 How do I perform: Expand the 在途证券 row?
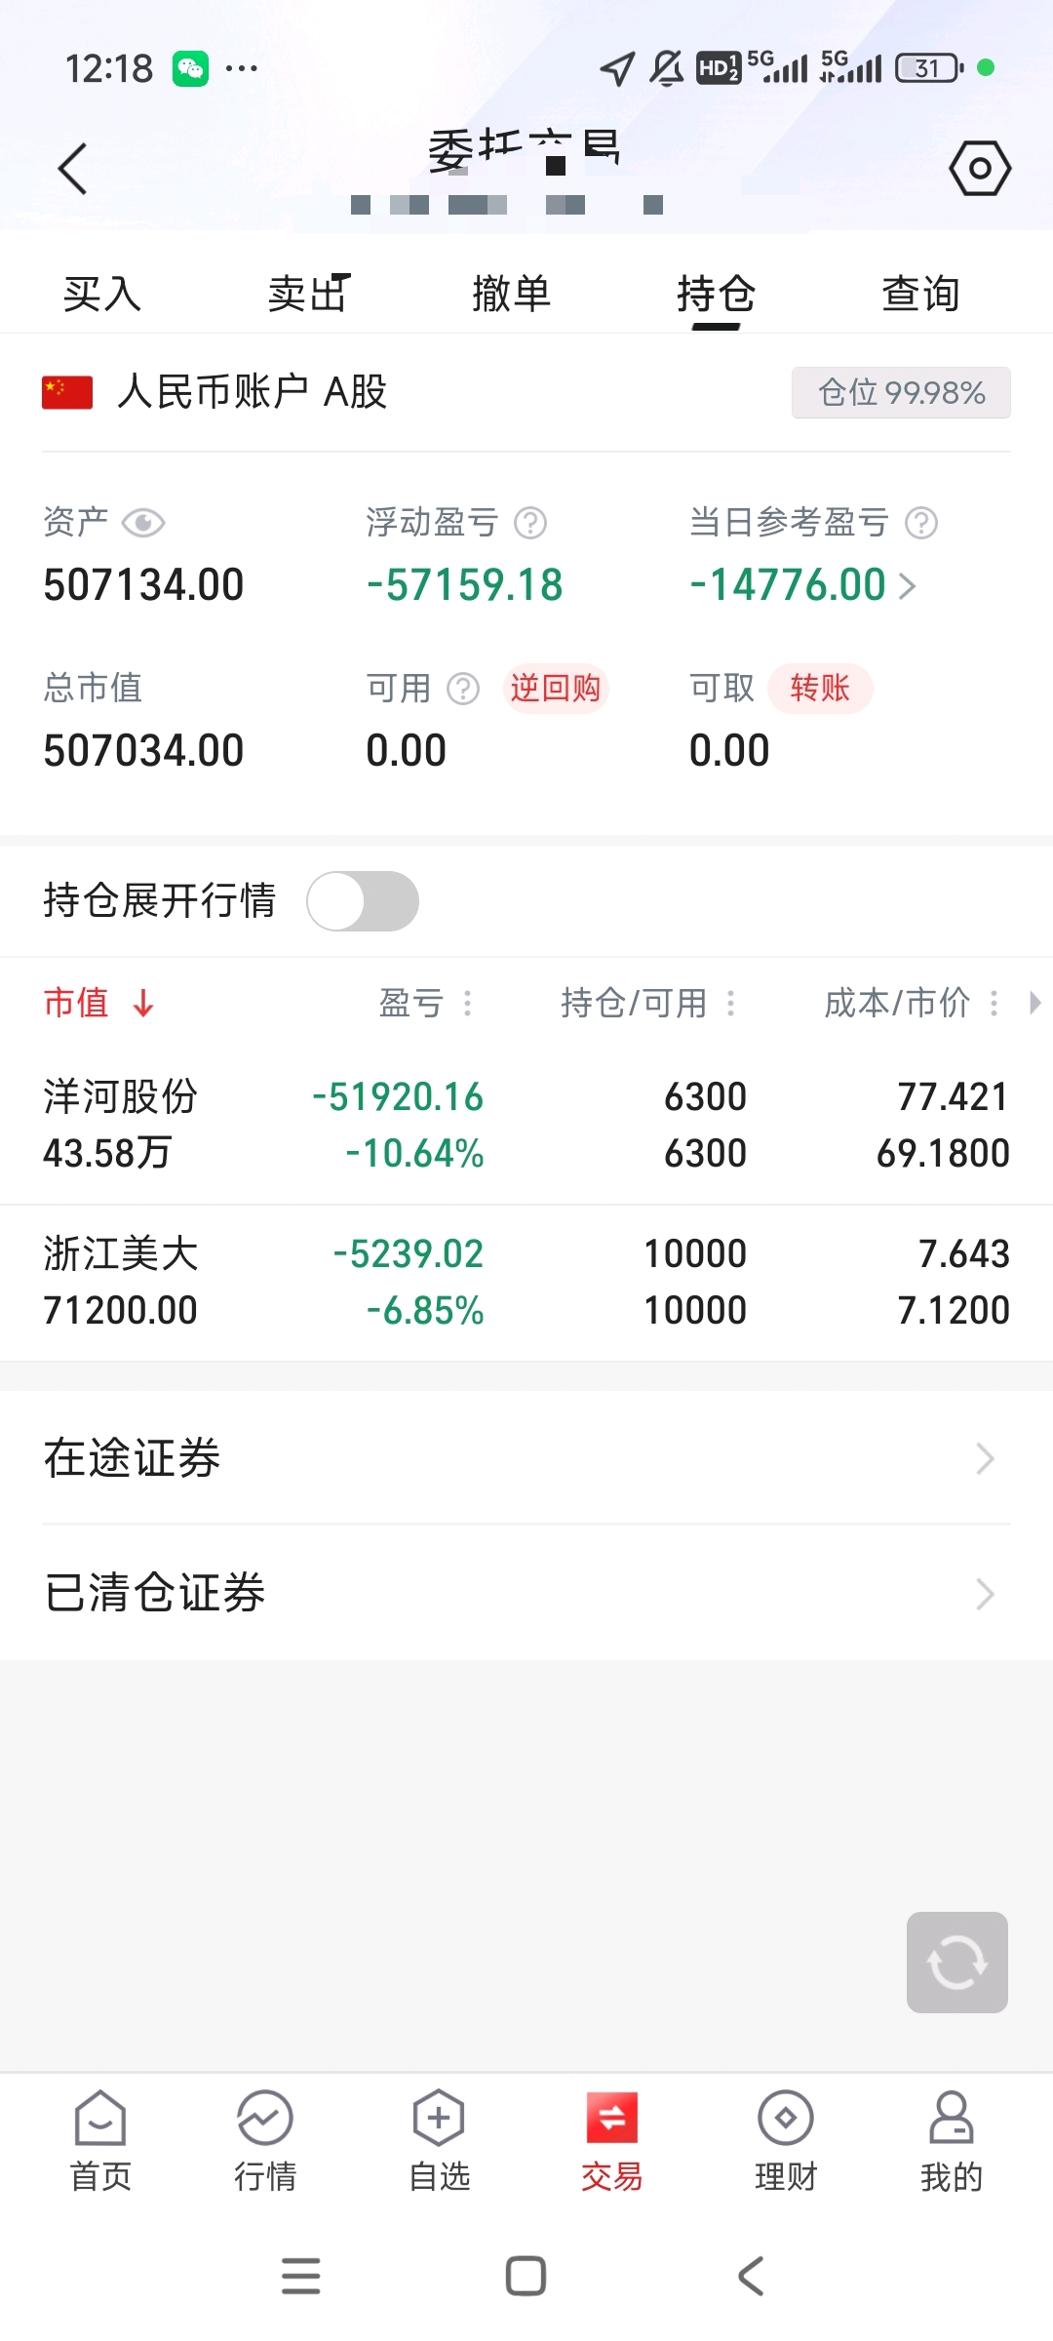click(x=526, y=1458)
